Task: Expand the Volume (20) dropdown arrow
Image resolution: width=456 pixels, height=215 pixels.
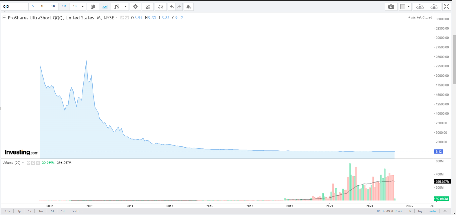Action: pyautogui.click(x=23, y=163)
